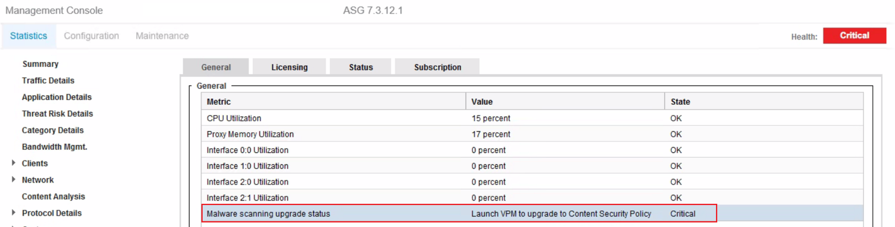The height and width of the screenshot is (227, 895).
Task: Go to Threat Risk Details
Action: (57, 113)
